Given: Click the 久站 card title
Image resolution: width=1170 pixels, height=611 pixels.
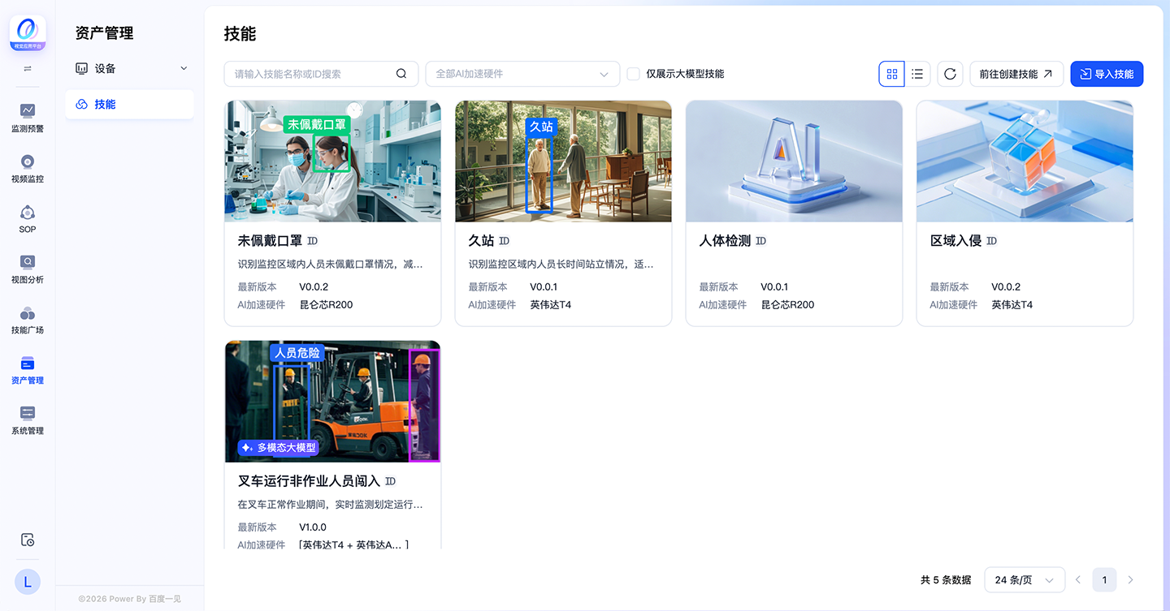Looking at the screenshot, I should (x=482, y=241).
